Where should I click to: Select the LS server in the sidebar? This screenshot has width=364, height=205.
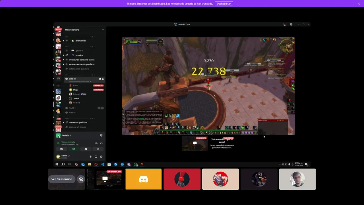pyautogui.click(x=58, y=79)
